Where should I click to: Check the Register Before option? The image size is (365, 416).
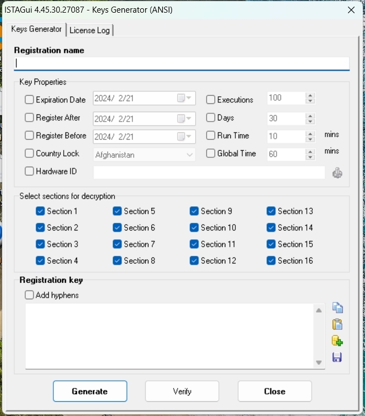(x=29, y=135)
